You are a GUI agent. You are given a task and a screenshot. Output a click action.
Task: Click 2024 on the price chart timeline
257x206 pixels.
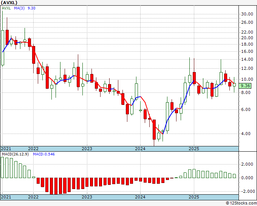(x=140, y=149)
